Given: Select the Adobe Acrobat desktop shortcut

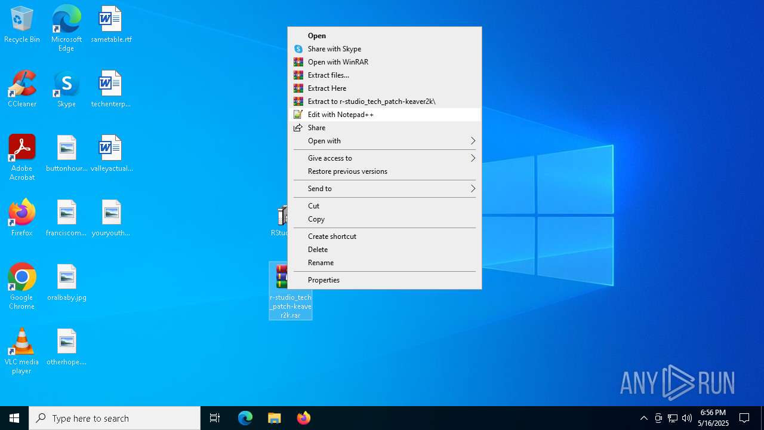Looking at the screenshot, I should point(22,158).
